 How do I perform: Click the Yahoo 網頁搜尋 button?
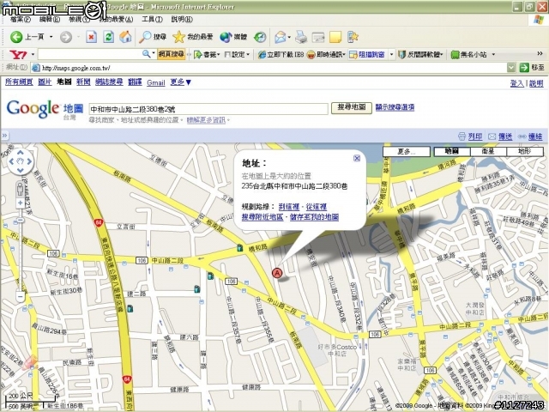pyautogui.click(x=172, y=54)
